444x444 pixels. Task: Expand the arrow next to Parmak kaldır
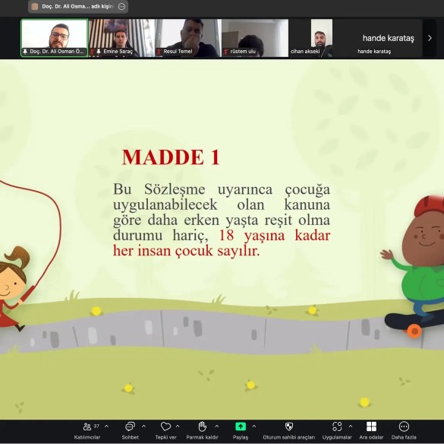216,426
